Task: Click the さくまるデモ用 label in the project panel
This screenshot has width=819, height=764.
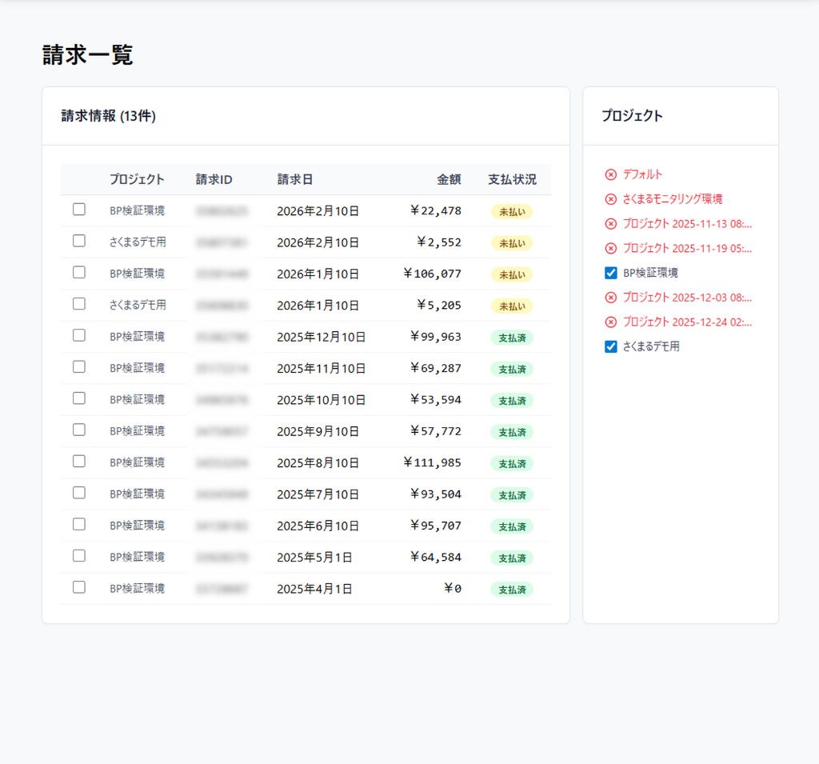Action: [651, 346]
